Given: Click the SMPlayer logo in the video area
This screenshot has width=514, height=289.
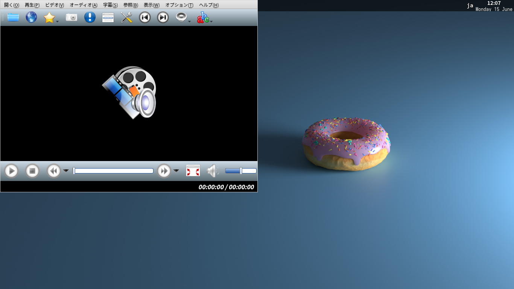Looking at the screenshot, I should click(129, 93).
